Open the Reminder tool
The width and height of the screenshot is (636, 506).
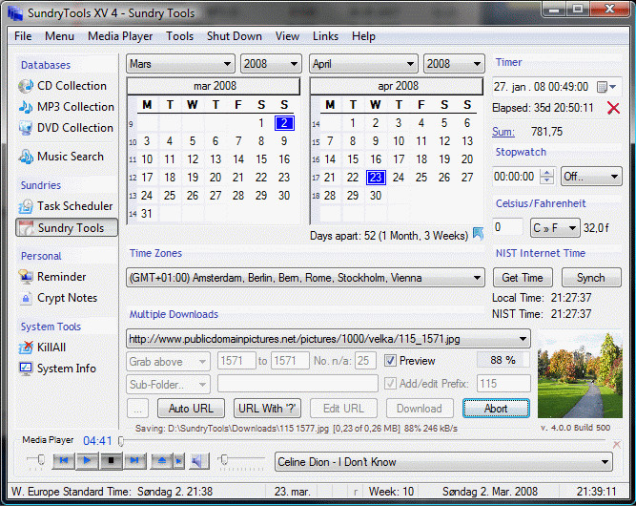point(51,277)
